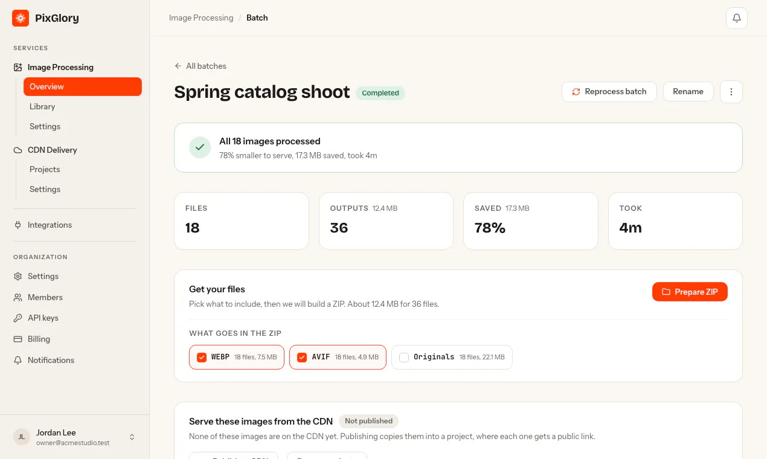767x459 pixels.
Task: Click the owner@acmestudio.test email text
Action: [73, 443]
